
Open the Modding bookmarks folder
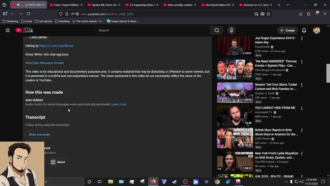[62, 21]
